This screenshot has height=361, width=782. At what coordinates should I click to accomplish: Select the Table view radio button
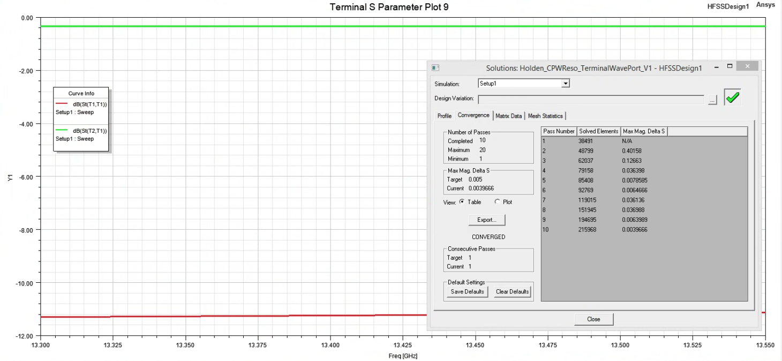click(462, 202)
